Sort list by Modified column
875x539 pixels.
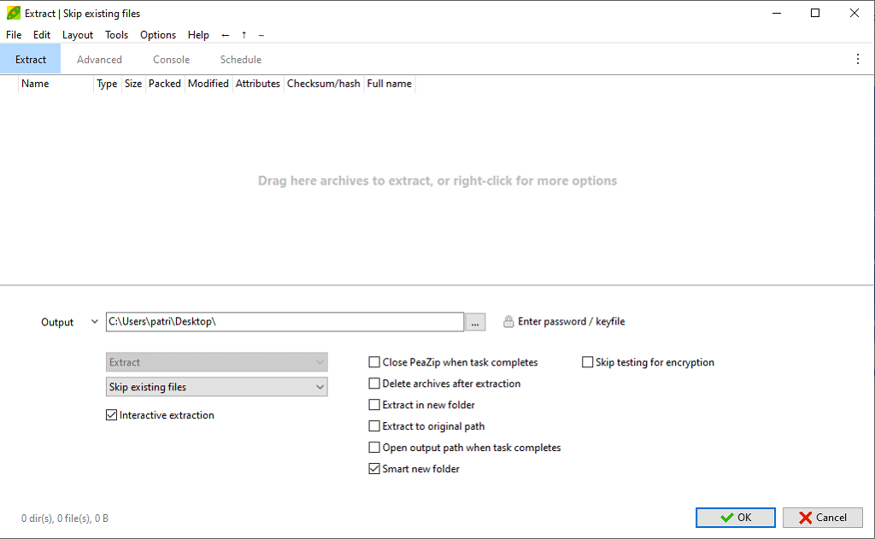[208, 84]
